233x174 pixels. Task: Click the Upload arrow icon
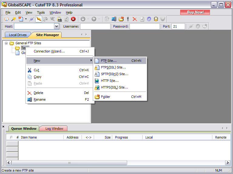point(94,19)
